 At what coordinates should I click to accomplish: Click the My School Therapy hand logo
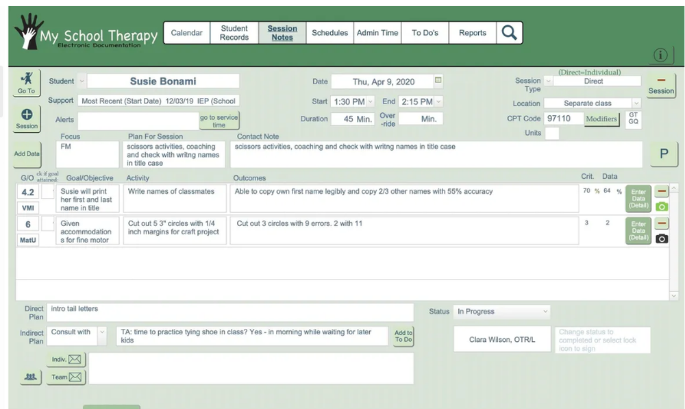[29, 31]
